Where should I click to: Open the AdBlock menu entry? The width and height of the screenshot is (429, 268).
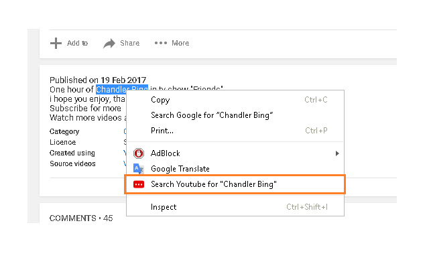[x=235, y=153]
